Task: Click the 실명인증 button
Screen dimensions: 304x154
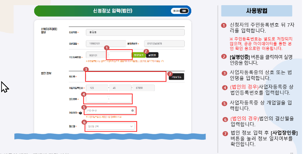Action: (152, 55)
